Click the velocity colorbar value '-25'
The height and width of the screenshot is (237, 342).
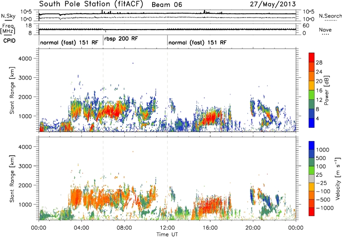click(321, 183)
